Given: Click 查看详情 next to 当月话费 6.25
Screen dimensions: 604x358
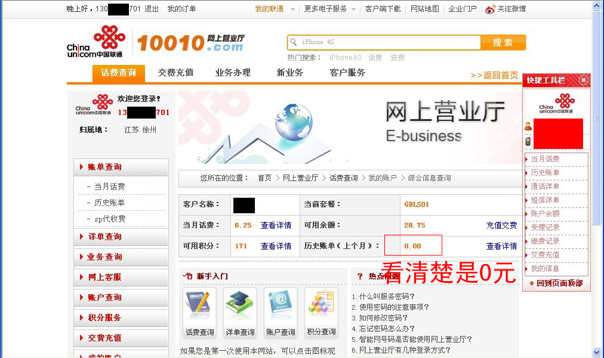Looking at the screenshot, I should (x=276, y=225).
